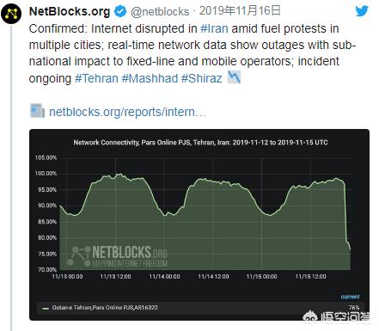Click the NetBlocks watermark logo in the chart
Screen dimensions: 379x331
pyautogui.click(x=117, y=256)
